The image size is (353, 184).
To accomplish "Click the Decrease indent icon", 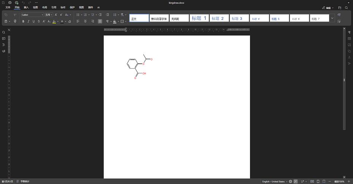I will pyautogui.click(x=100, y=15).
